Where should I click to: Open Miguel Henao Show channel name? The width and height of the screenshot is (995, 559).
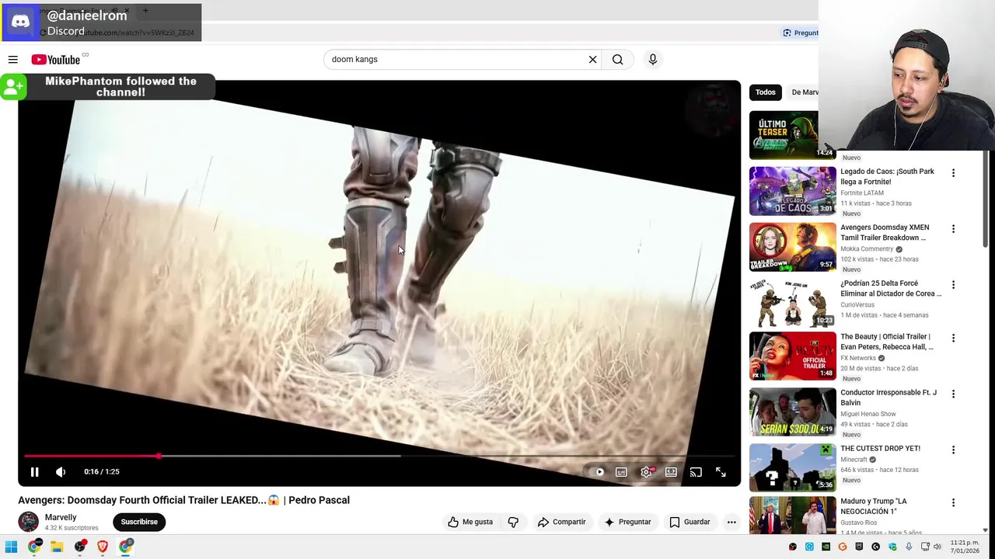(x=868, y=414)
